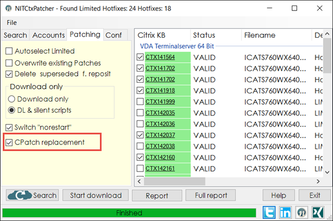Collapse the VDA Terminalserver 64 Bit group
This screenshot has height=221, width=333.
176,46
